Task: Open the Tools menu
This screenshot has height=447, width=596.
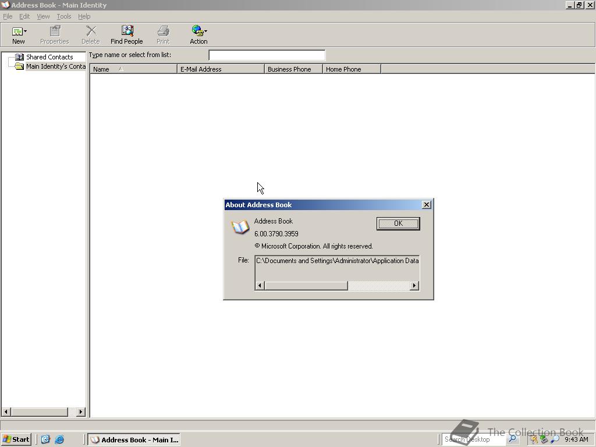Action: 64,16
